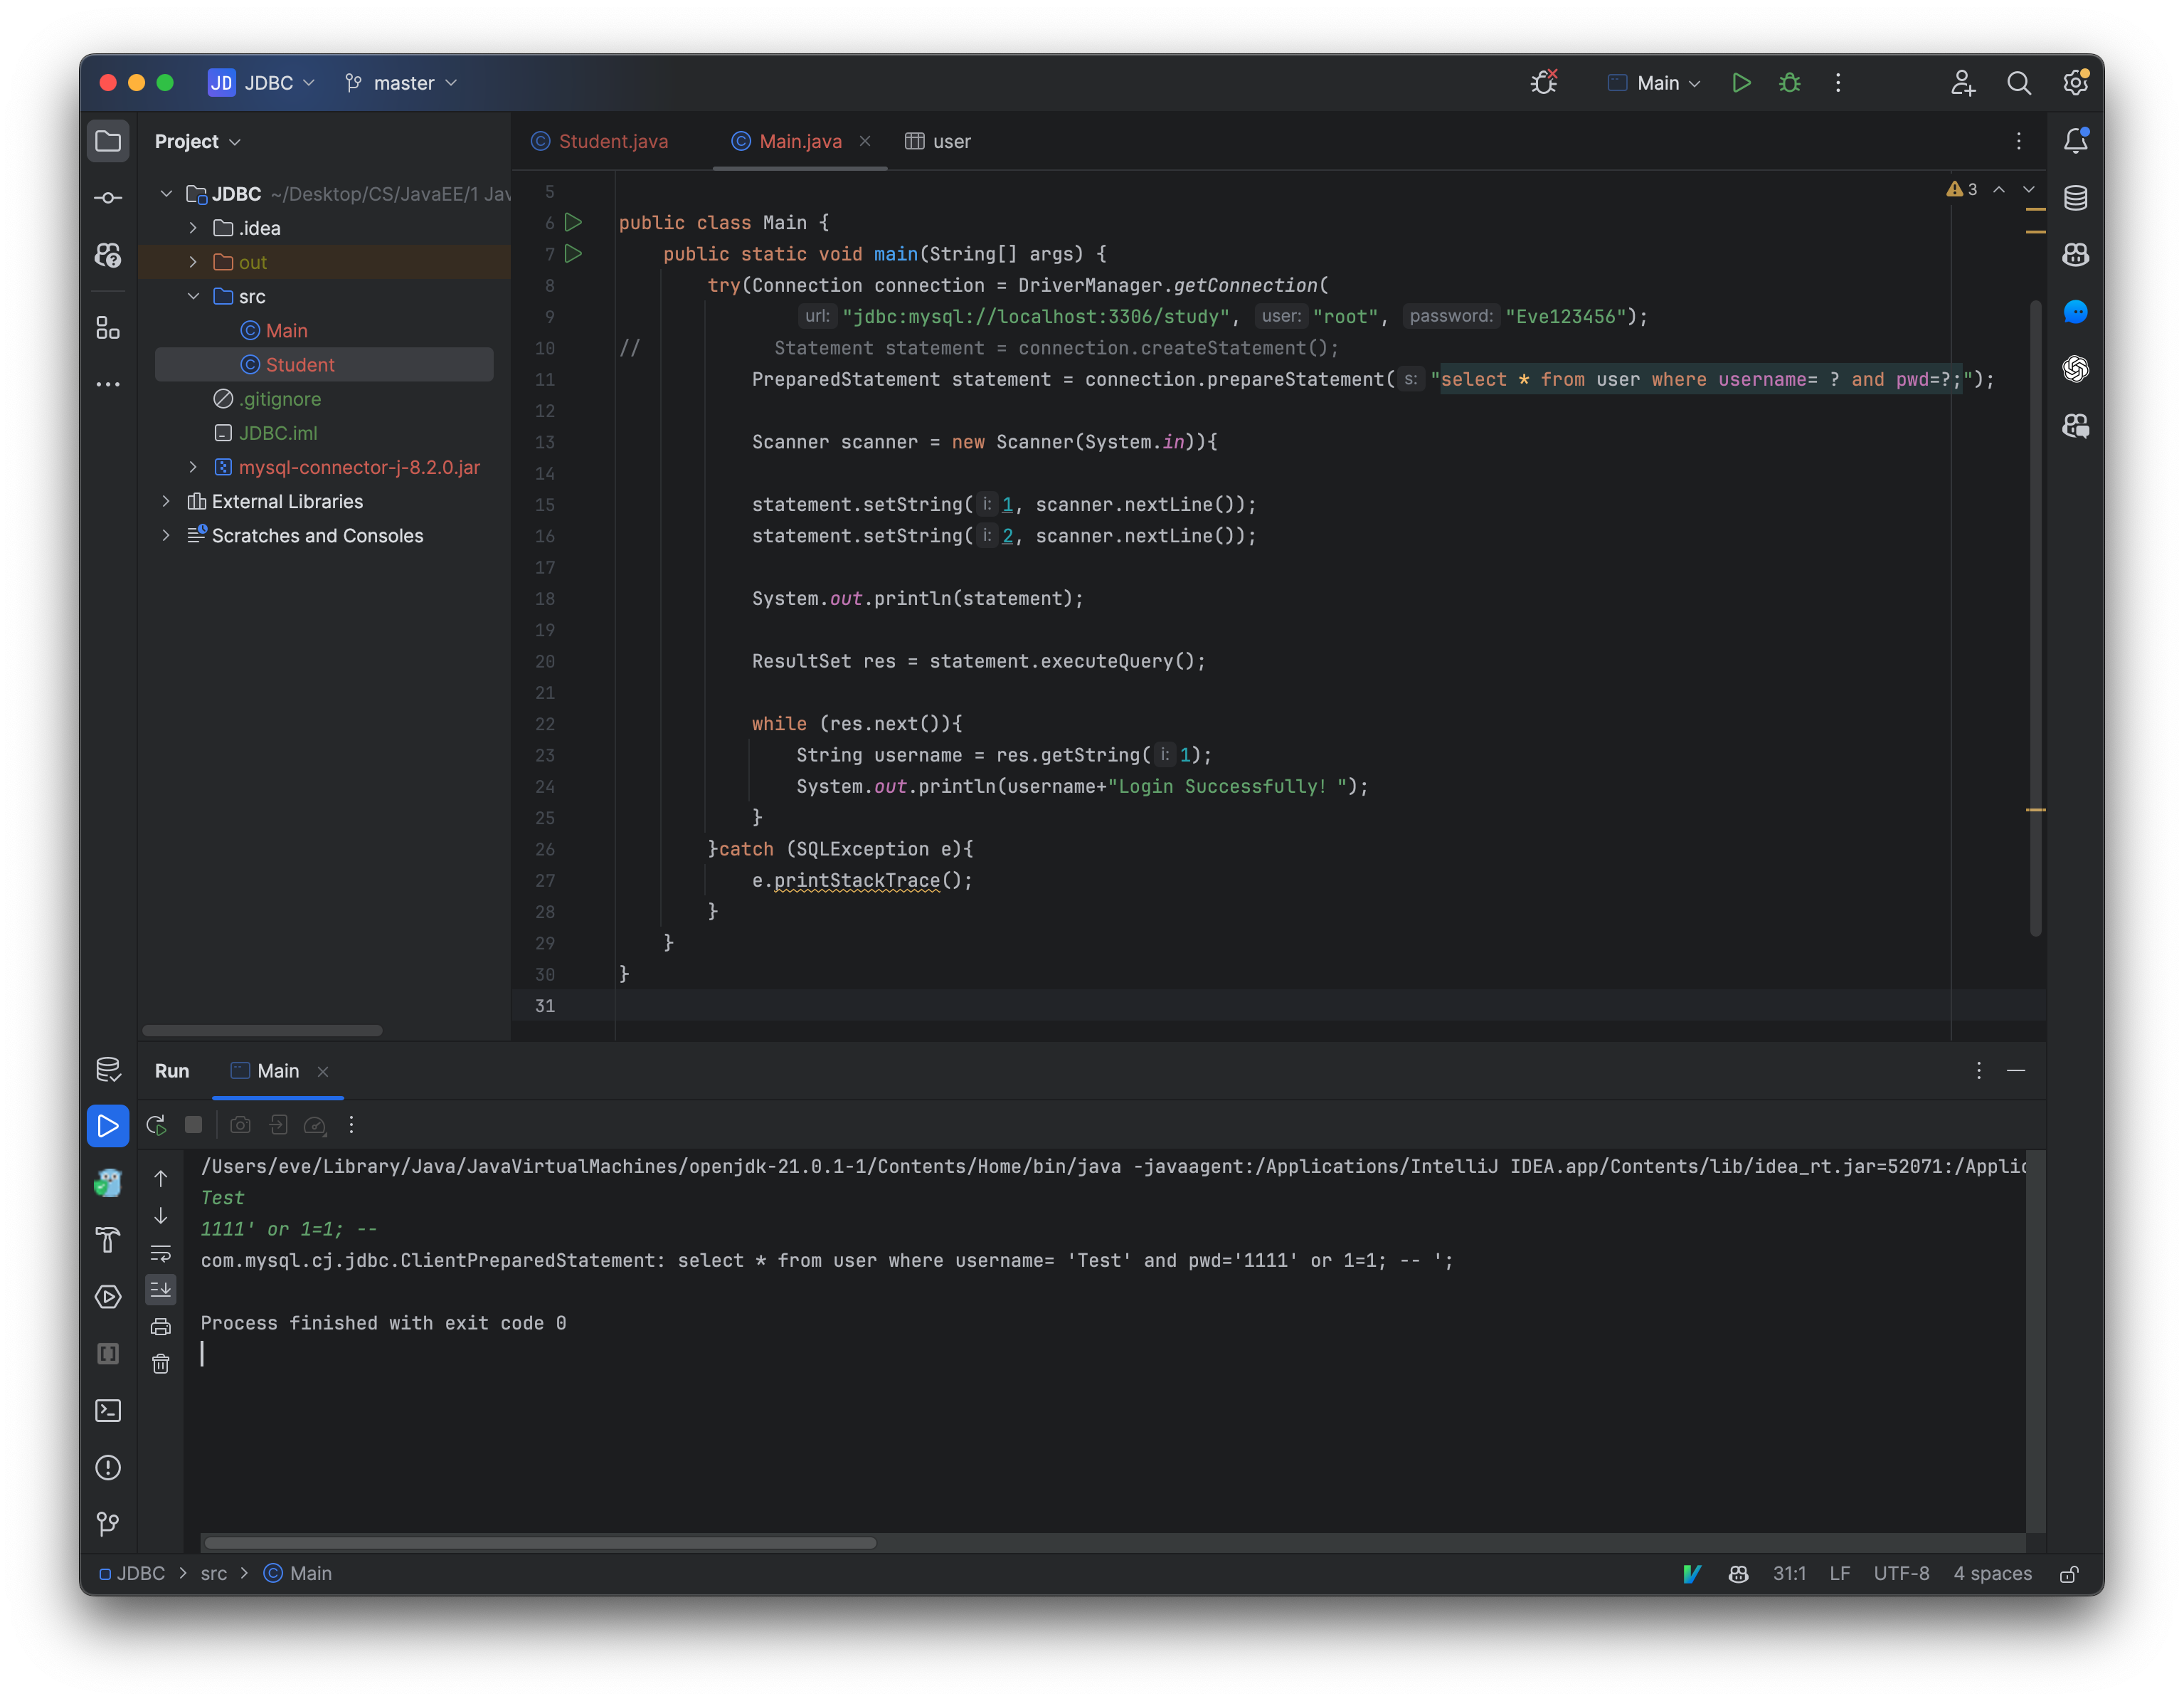Image resolution: width=2184 pixels, height=1701 pixels.
Task: Click the Debug bug icon in the top toolbar
Action: click(1790, 83)
